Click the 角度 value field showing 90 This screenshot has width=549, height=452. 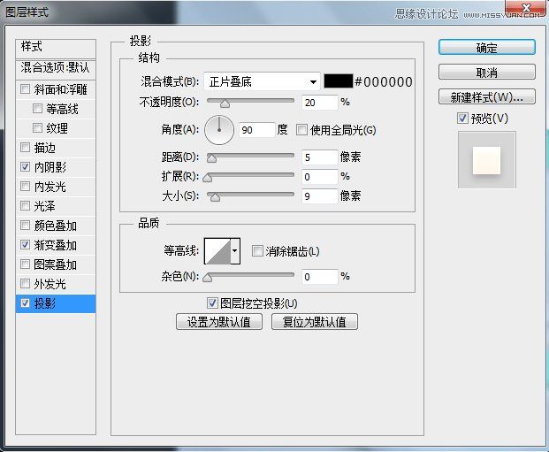click(256, 130)
